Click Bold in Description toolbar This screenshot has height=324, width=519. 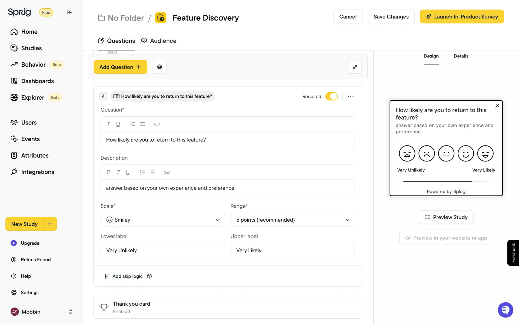pyautogui.click(x=108, y=172)
